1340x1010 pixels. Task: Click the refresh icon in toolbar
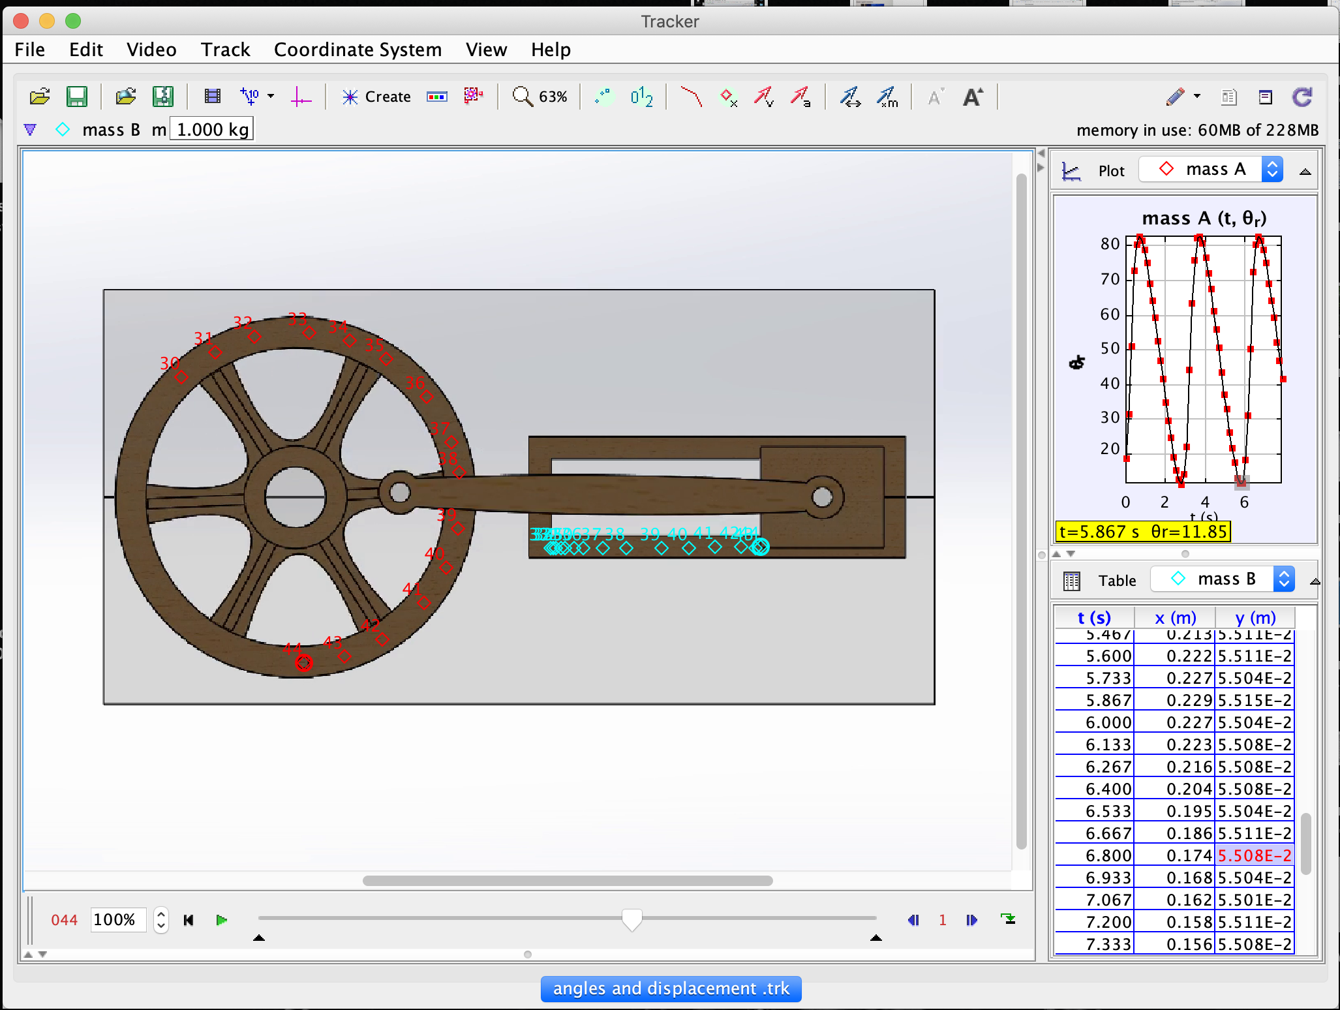tap(1302, 97)
